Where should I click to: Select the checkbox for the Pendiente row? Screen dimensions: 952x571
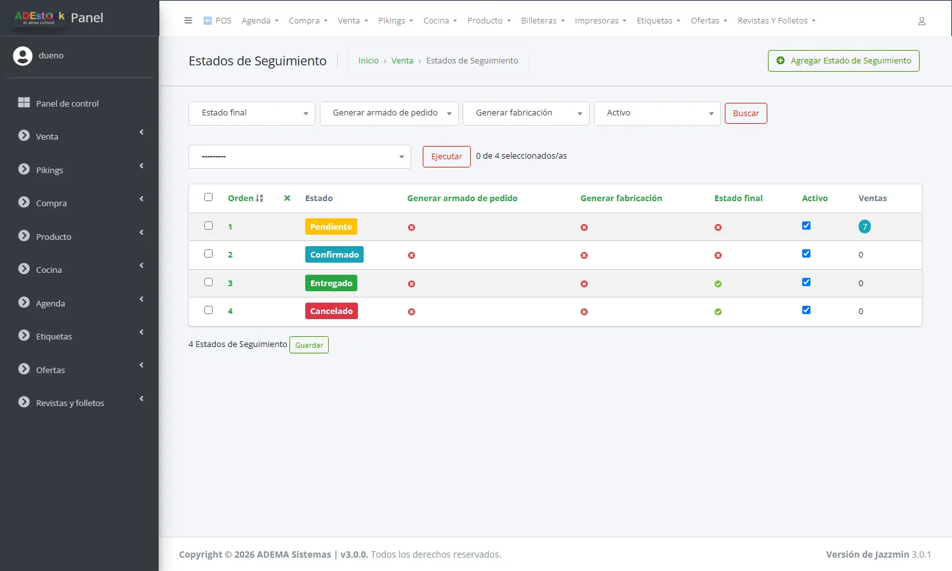click(208, 225)
